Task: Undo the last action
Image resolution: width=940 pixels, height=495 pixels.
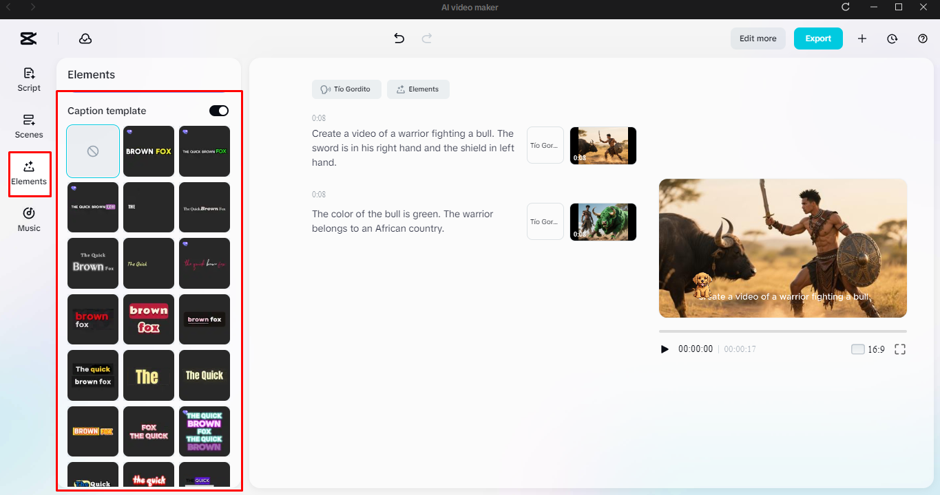Action: click(x=399, y=38)
